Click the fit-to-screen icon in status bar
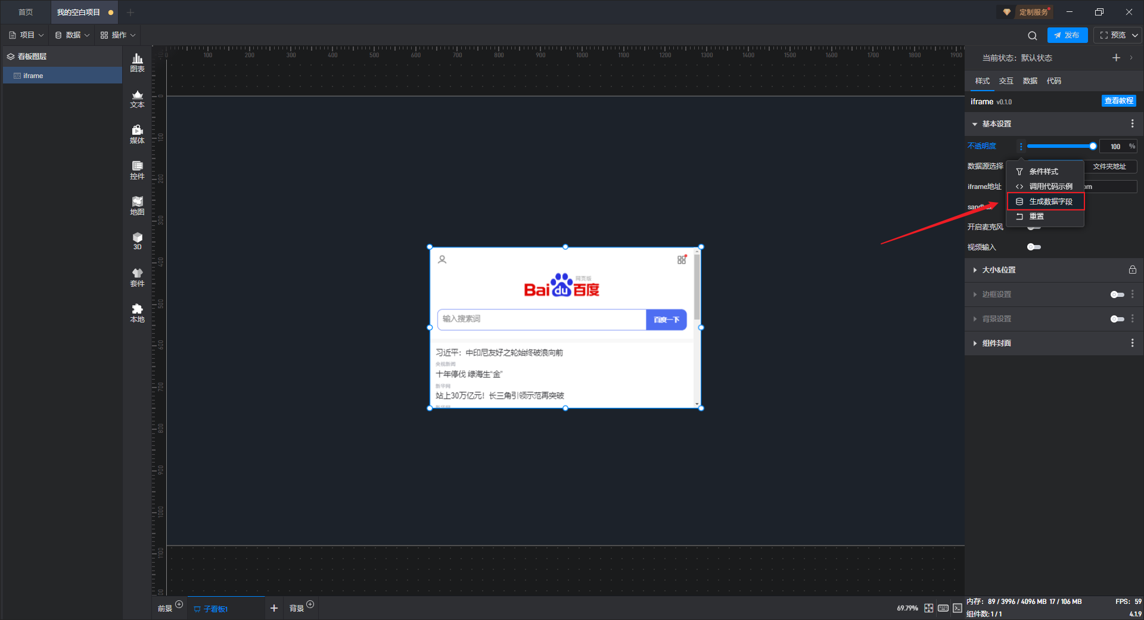This screenshot has width=1144, height=620. click(929, 608)
